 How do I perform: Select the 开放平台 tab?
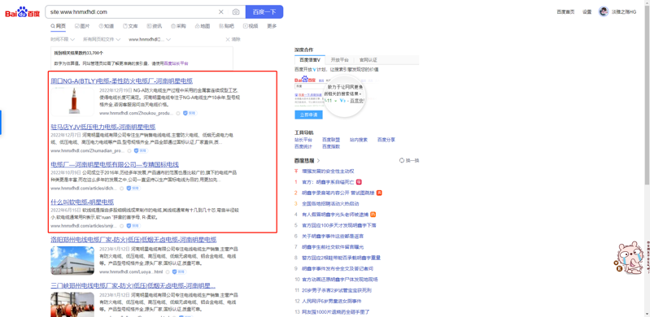[x=340, y=60]
